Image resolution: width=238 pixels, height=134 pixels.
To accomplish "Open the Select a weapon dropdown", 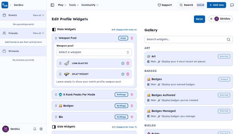I will (94, 52).
